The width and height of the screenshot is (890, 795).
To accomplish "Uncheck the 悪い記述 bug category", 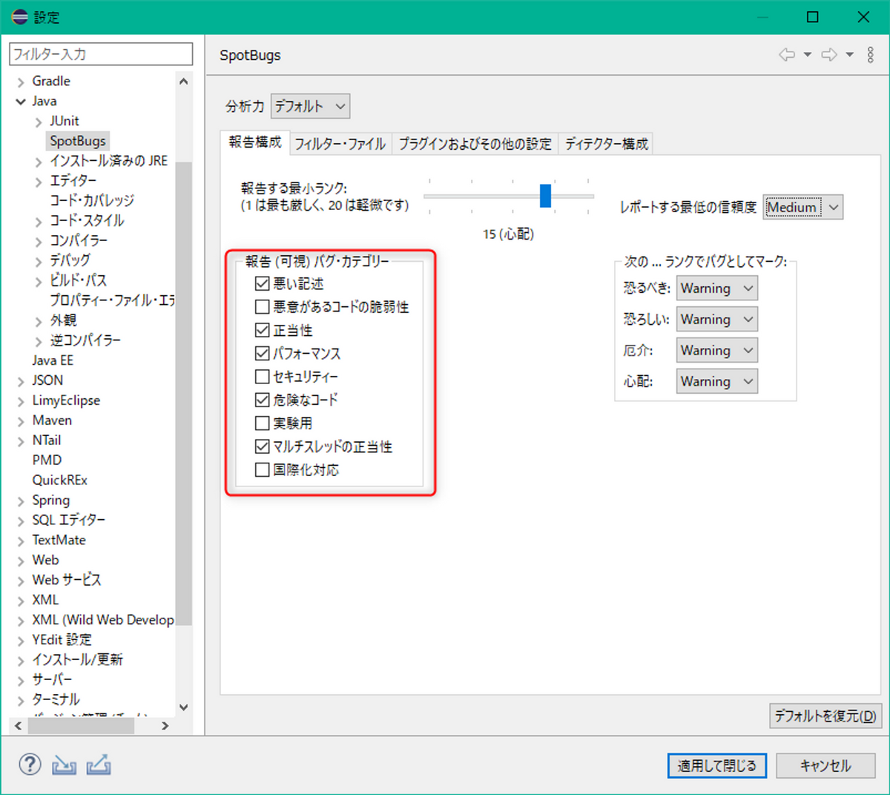I will [262, 283].
